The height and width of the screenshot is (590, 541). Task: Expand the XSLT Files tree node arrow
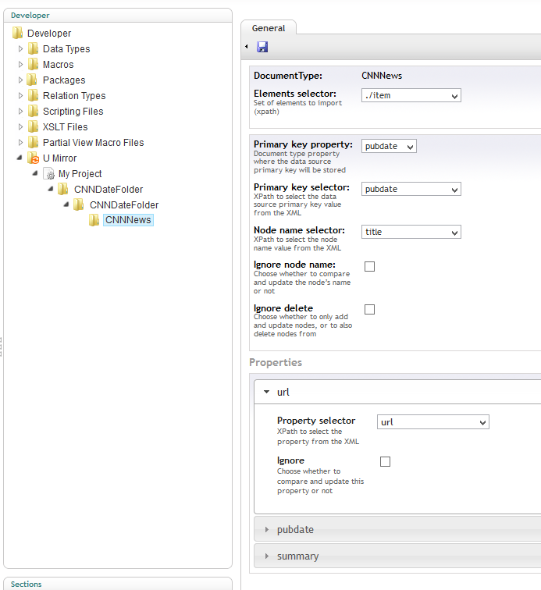tap(21, 126)
